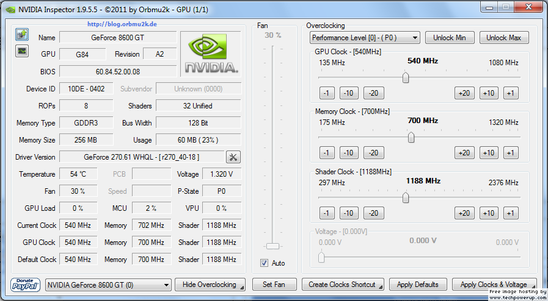Decrease Shader Clock by 10 MHz
Screen dimensions: 548x301
tap(349, 213)
